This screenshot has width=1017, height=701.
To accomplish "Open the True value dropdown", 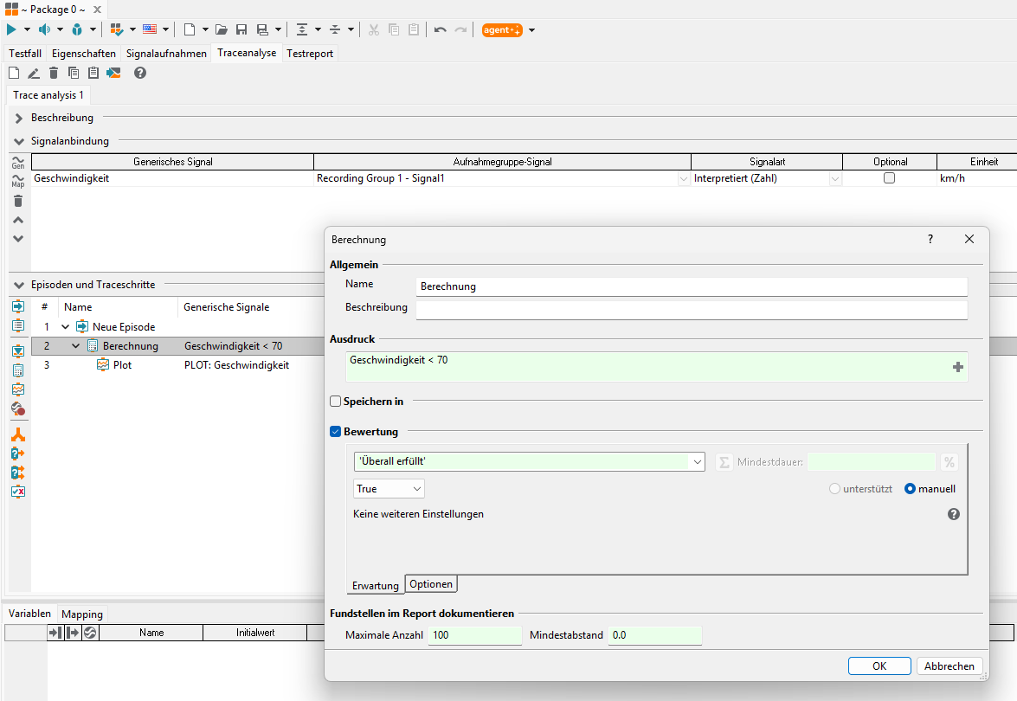I will [389, 489].
